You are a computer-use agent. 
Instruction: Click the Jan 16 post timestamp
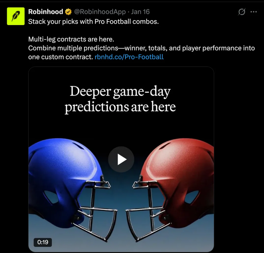[140, 12]
